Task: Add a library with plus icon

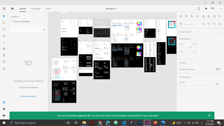Action: click(x=45, y=15)
